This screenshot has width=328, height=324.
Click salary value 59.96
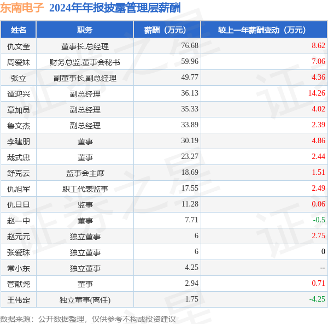click(x=190, y=61)
